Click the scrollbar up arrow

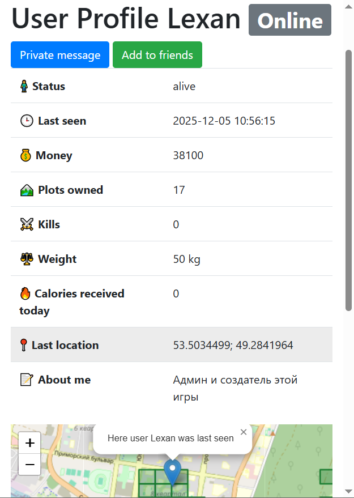tap(348, 6)
